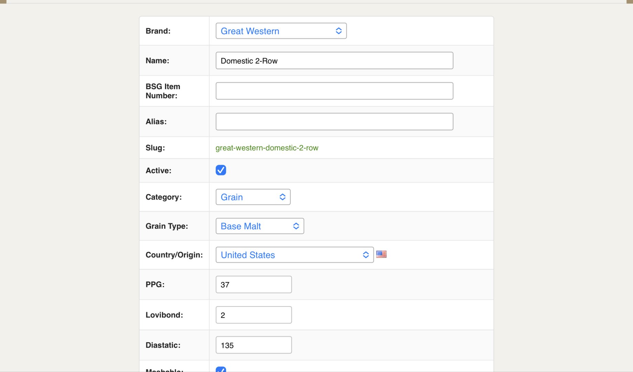
Task: Click the Brand dropdown arrow chevrons
Action: click(x=339, y=31)
